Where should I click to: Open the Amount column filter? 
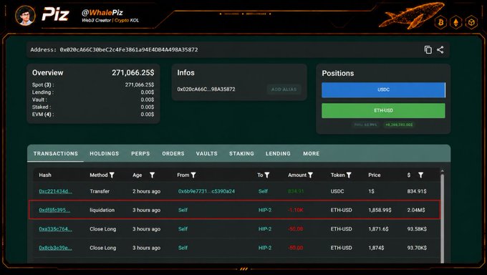tap(310, 175)
